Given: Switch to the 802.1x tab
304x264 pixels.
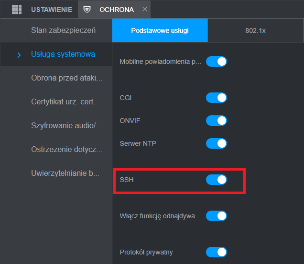Looking at the screenshot, I should click(255, 30).
